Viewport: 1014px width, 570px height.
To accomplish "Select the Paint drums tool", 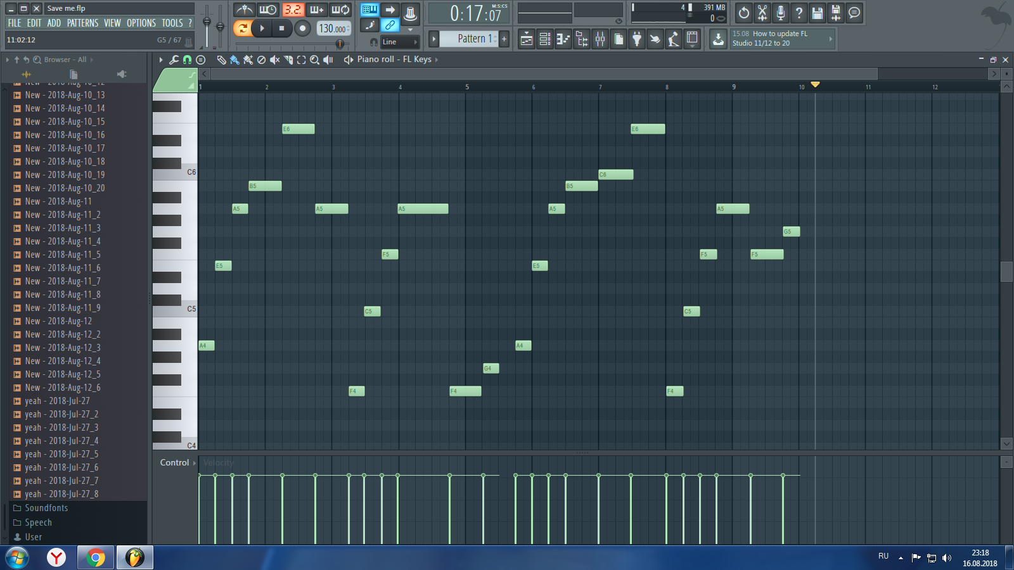I will pos(248,60).
